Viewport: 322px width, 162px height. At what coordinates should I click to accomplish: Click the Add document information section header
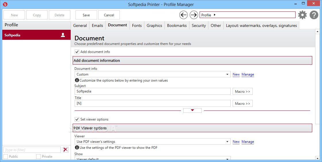(x=192, y=61)
